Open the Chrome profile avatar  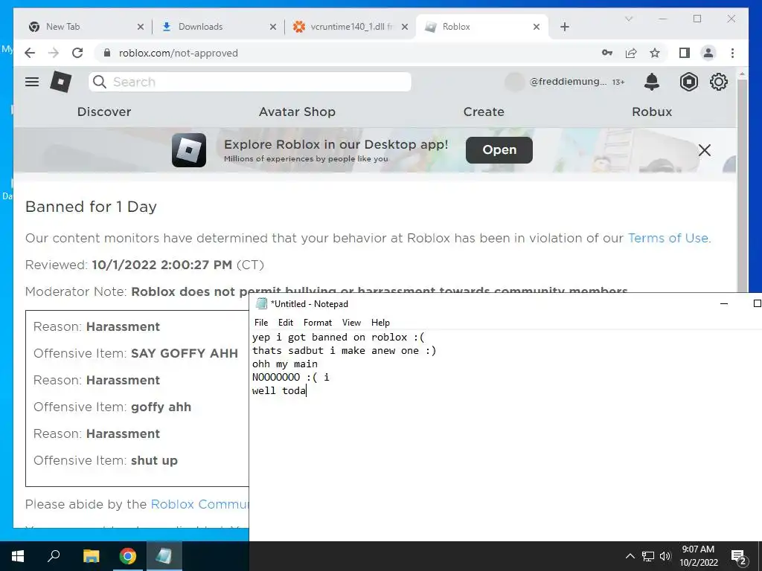[708, 53]
